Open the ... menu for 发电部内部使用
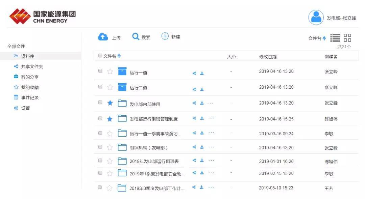The image size is (365, 199). pos(211,103)
